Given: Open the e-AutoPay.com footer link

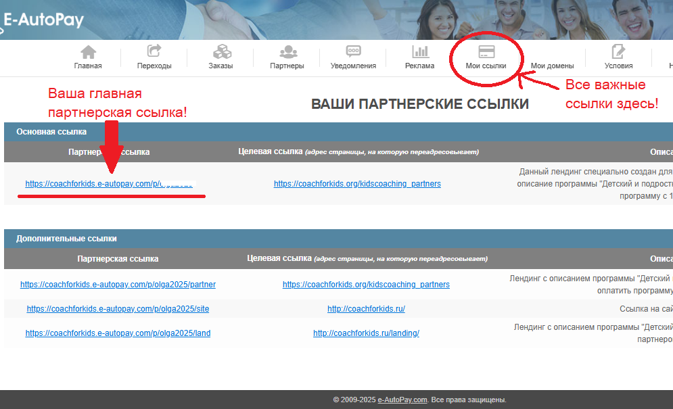Looking at the screenshot, I should (x=402, y=400).
